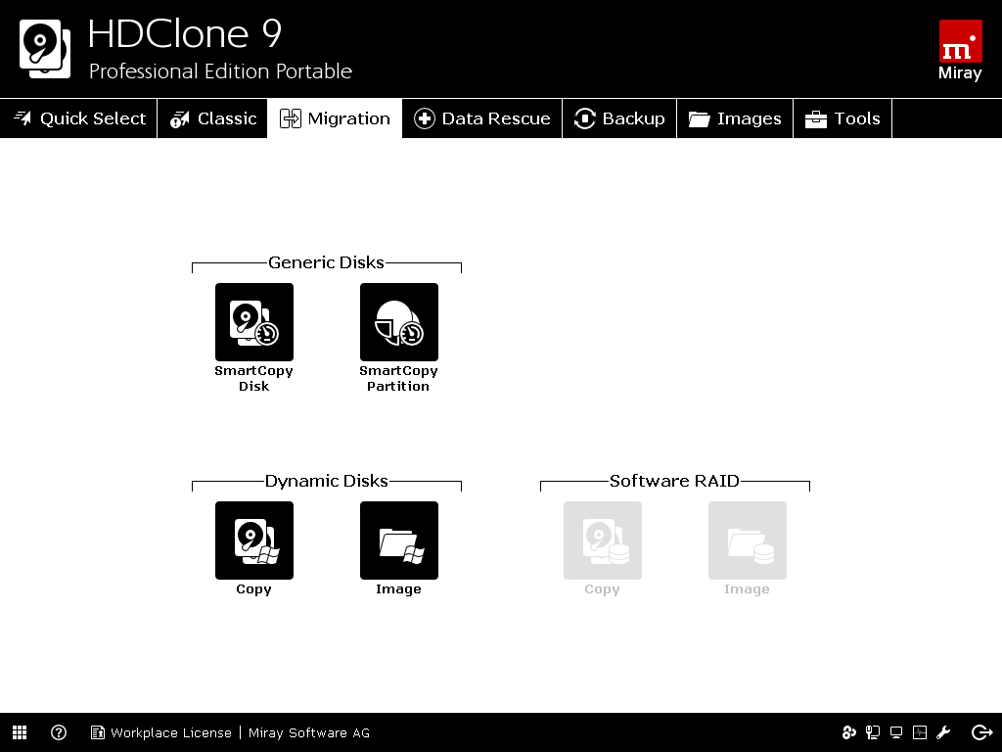Click the license document icon
The height and width of the screenshot is (752, 1002).
pos(97,732)
